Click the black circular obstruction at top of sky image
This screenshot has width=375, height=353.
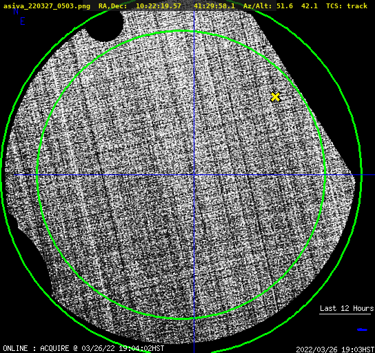click(x=105, y=26)
